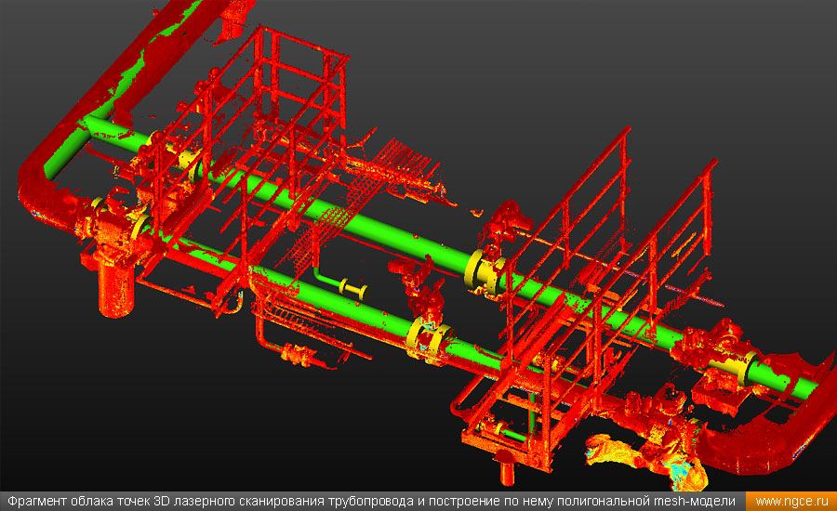Screen dimensions: 837x511
Task: Click the Russian caption text about the 3D laser scanning point cloud
Action: pyautogui.click(x=371, y=502)
